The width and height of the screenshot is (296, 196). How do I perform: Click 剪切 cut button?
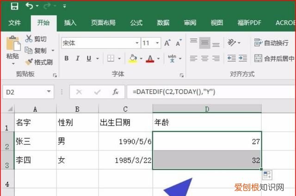pos(36,39)
